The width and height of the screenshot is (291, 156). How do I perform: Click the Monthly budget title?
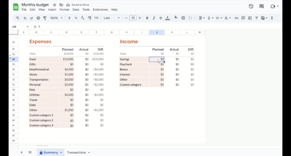point(35,5)
